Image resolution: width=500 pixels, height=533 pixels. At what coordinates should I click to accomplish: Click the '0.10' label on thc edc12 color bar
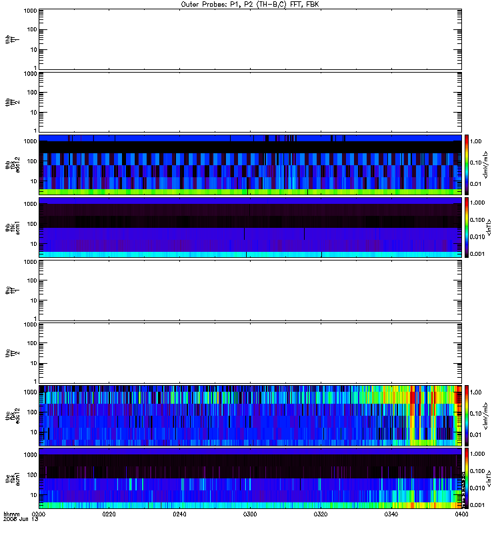[x=476, y=413]
